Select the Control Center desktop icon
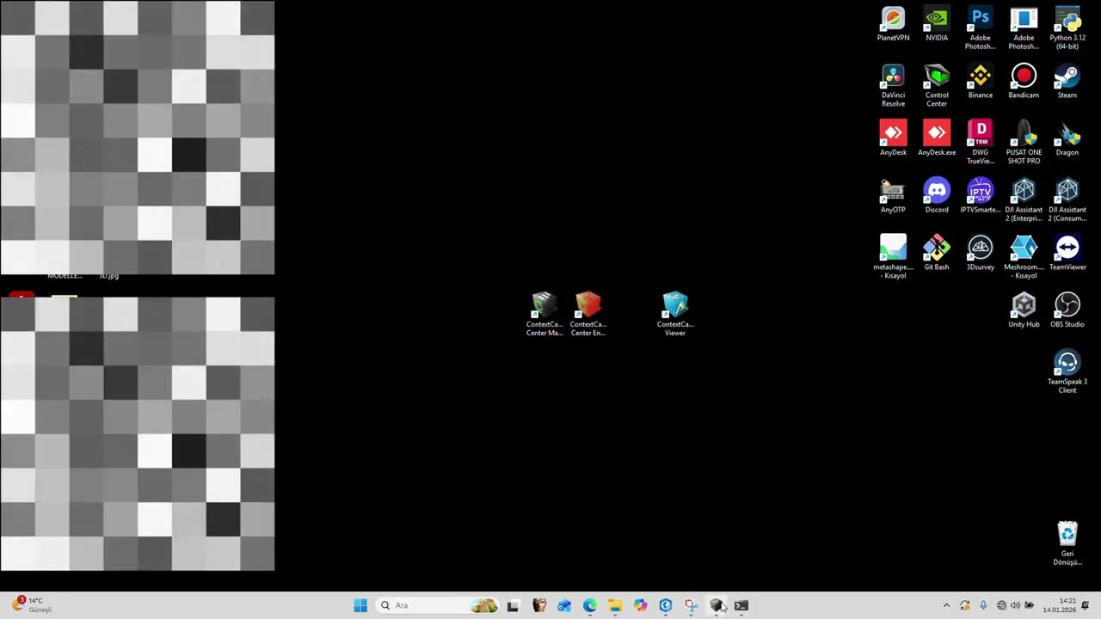 pos(937,86)
